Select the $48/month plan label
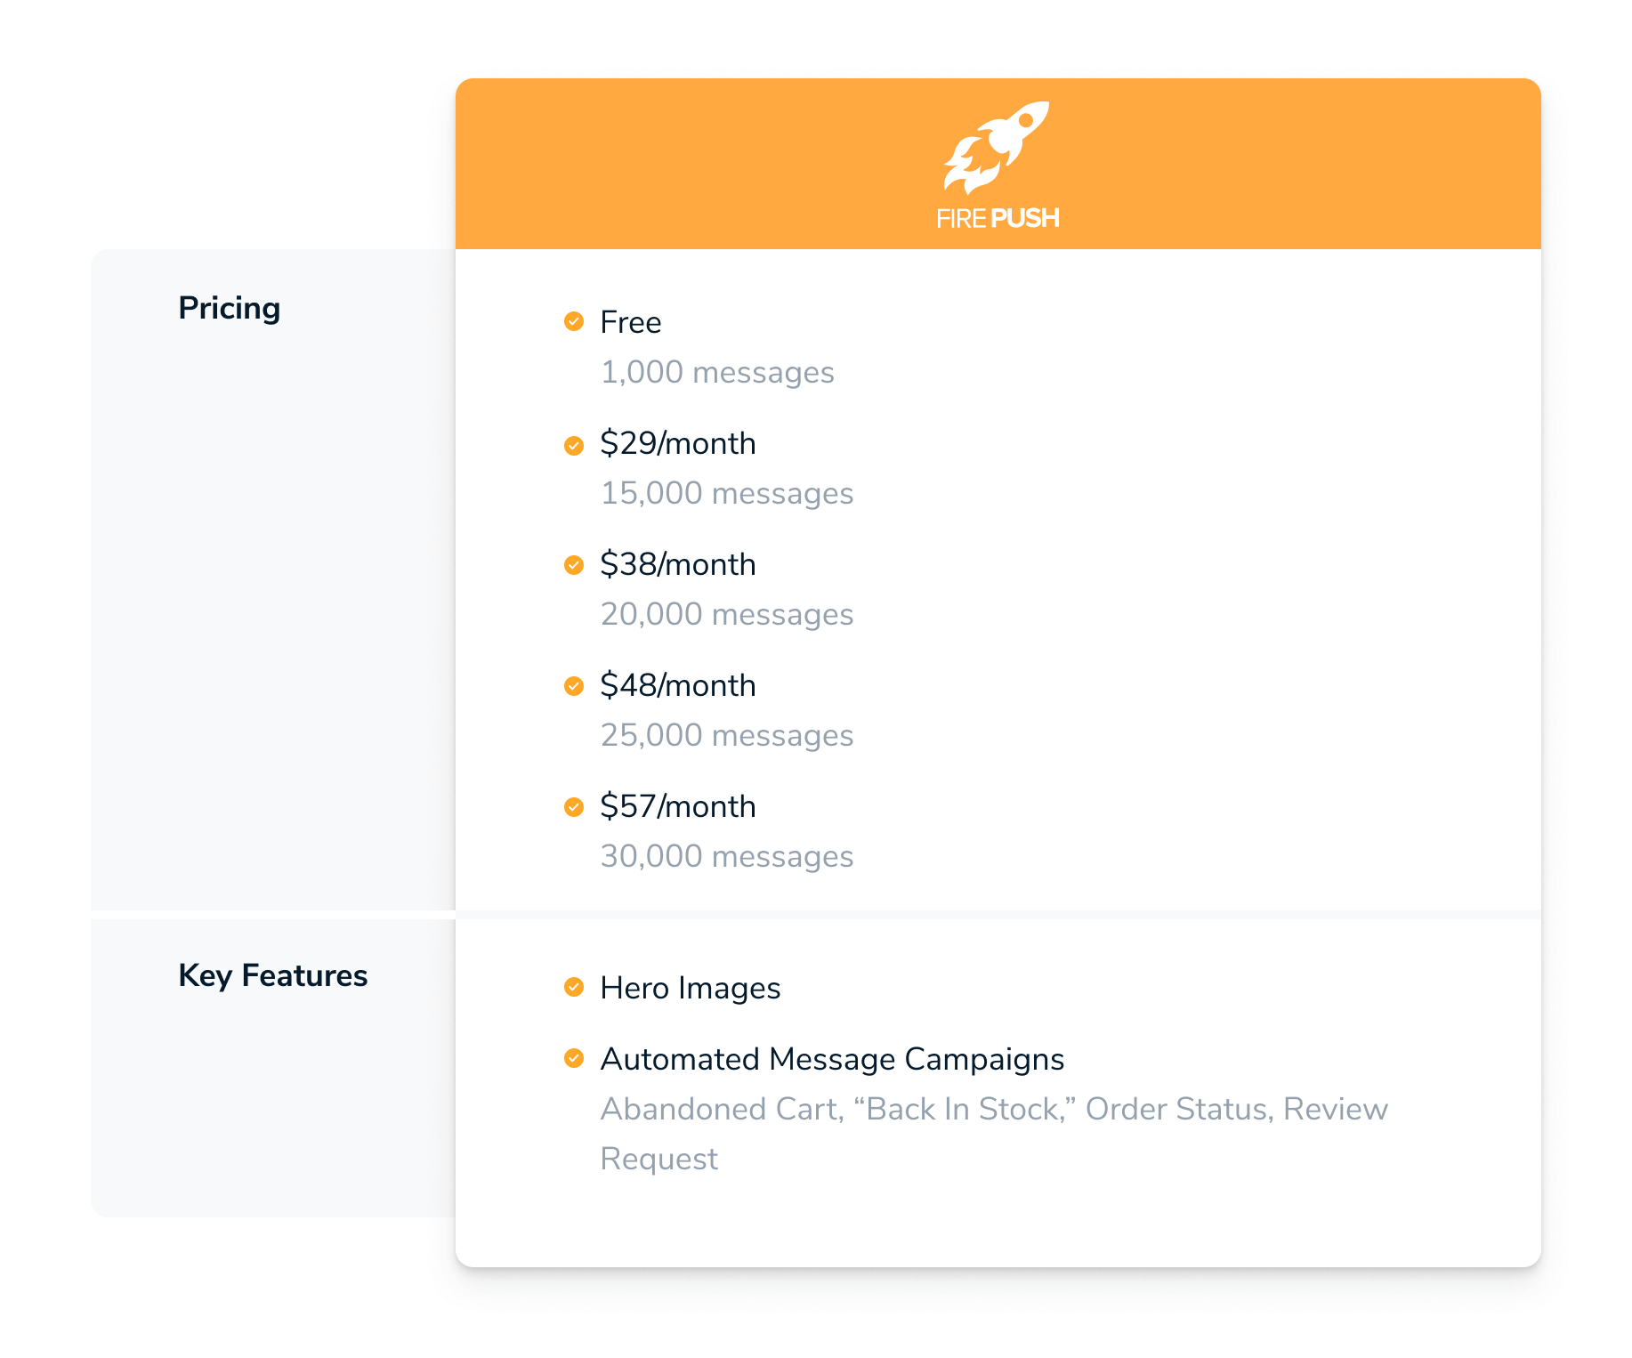 pyautogui.click(x=678, y=685)
